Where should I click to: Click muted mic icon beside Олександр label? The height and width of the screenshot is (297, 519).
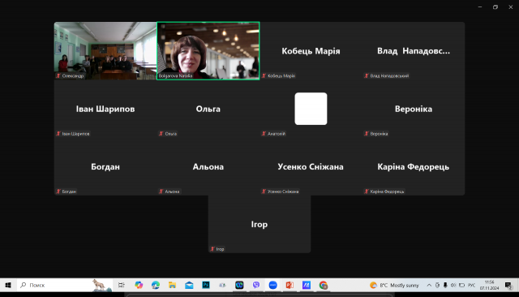click(58, 75)
